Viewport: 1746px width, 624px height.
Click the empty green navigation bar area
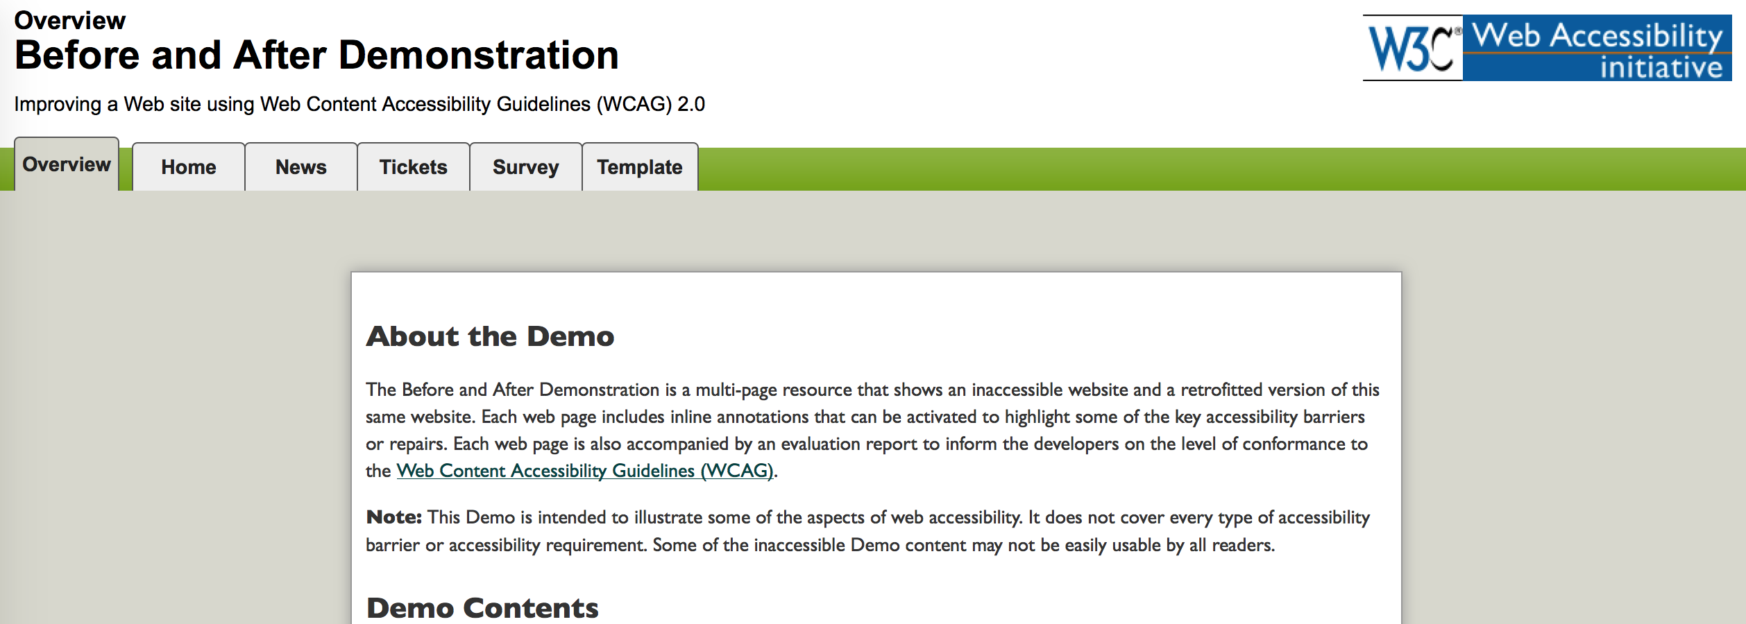1180,169
